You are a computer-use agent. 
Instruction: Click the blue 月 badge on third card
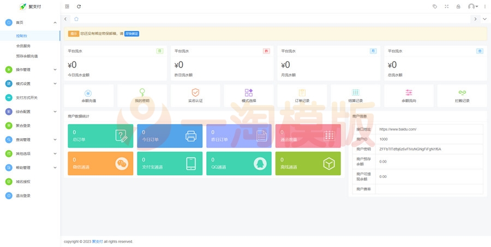coord(373,51)
